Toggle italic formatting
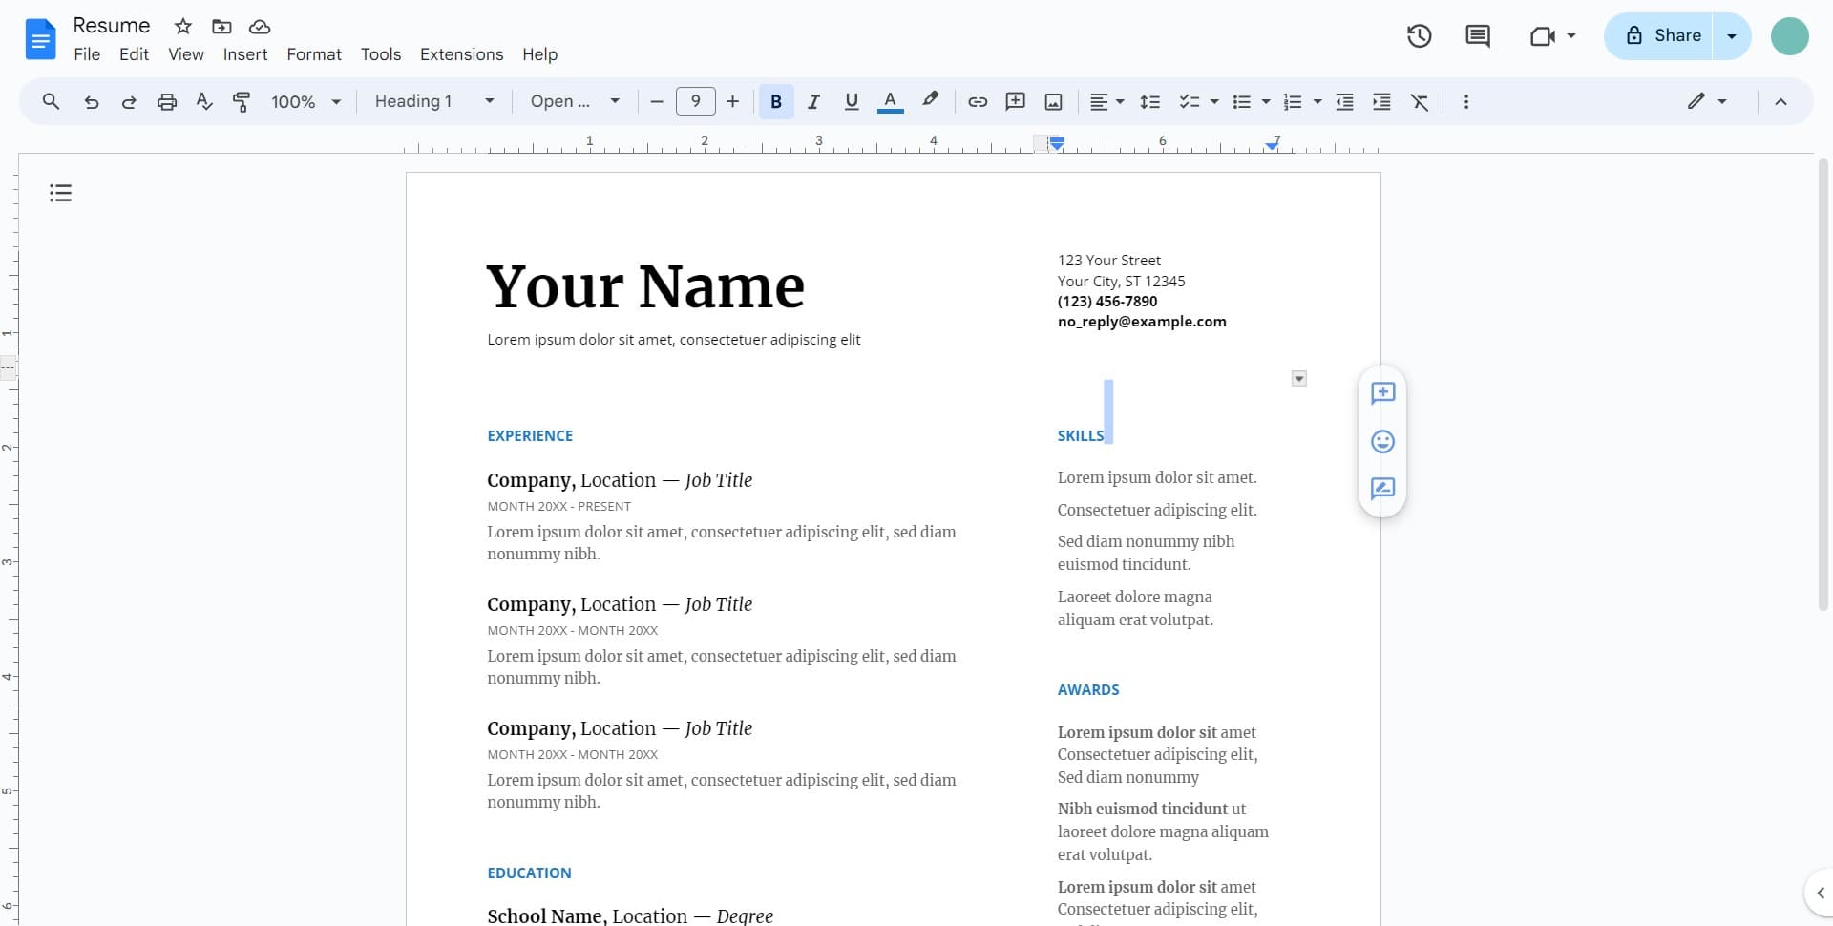 click(x=813, y=101)
